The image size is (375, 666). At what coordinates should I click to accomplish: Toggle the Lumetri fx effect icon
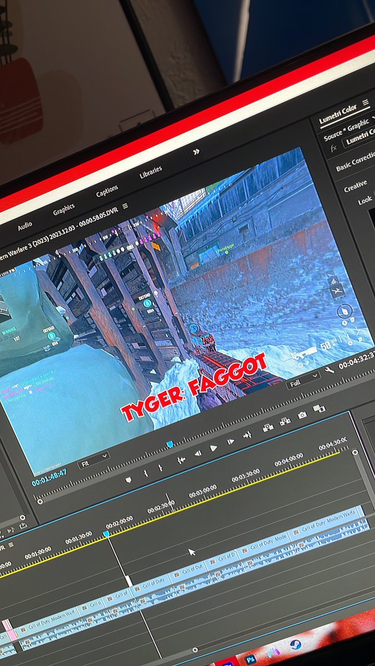333,148
